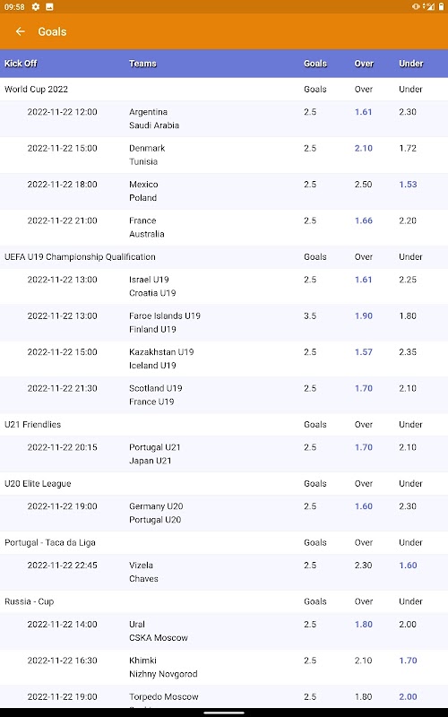This screenshot has height=717, width=448.
Task: Tap Over odds 1.80 for Ural CSKA Moscow
Action: tap(364, 624)
